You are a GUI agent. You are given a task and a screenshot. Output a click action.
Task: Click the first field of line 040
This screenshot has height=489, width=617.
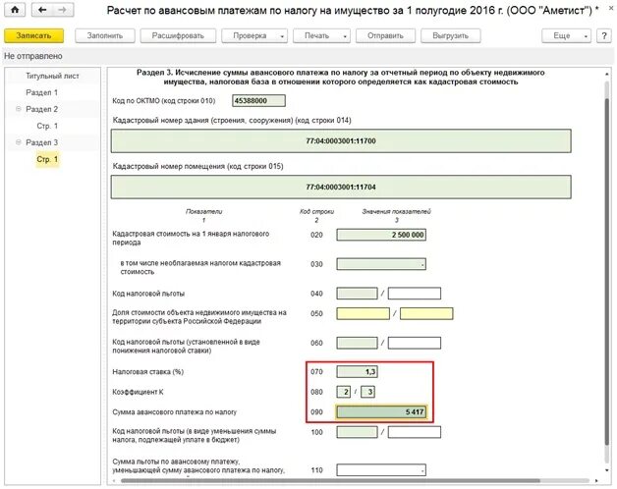(x=357, y=294)
